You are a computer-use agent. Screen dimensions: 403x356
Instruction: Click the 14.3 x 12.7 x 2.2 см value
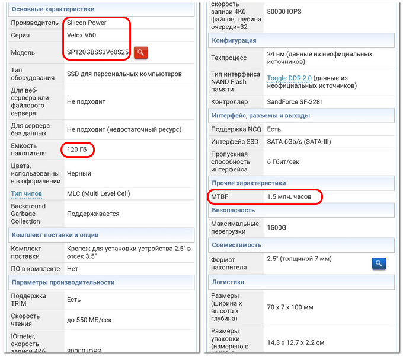(x=296, y=342)
